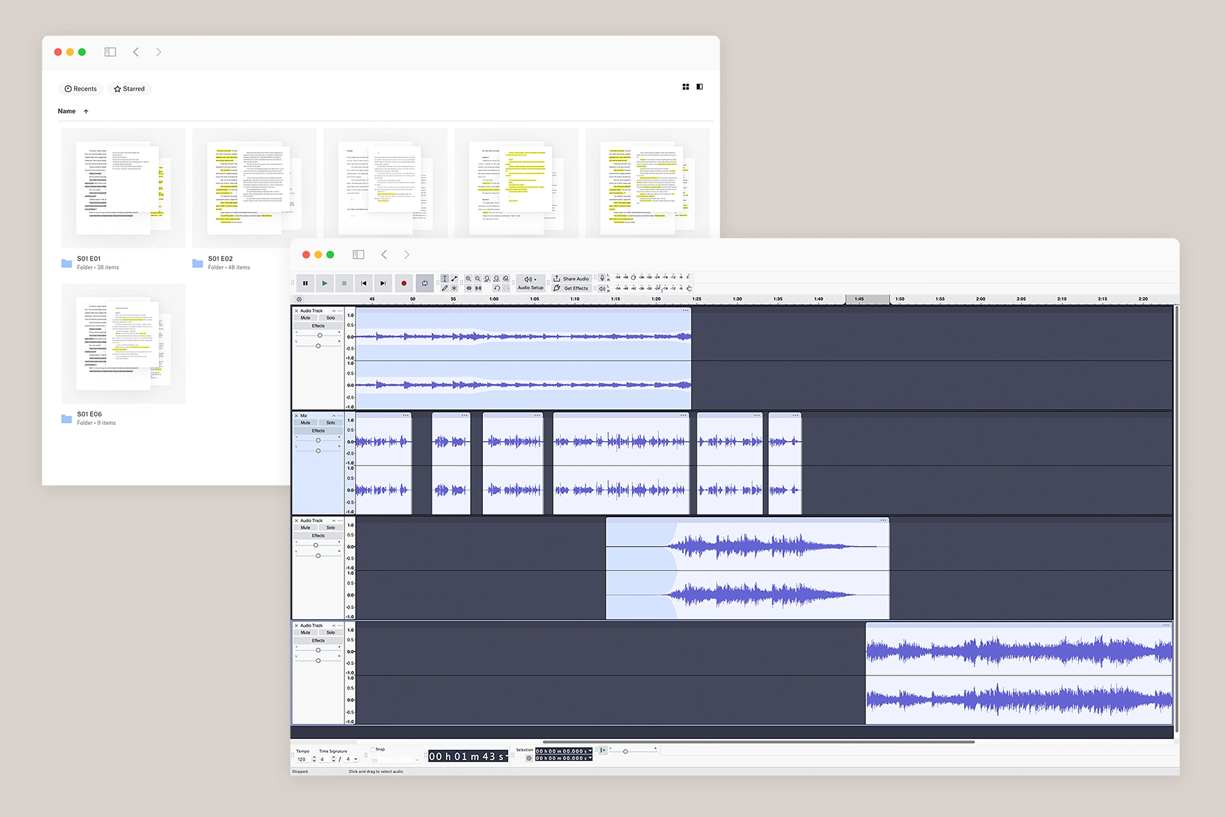Open the Audio Setup dropdown
This screenshot has height=817, width=1225.
tap(530, 283)
